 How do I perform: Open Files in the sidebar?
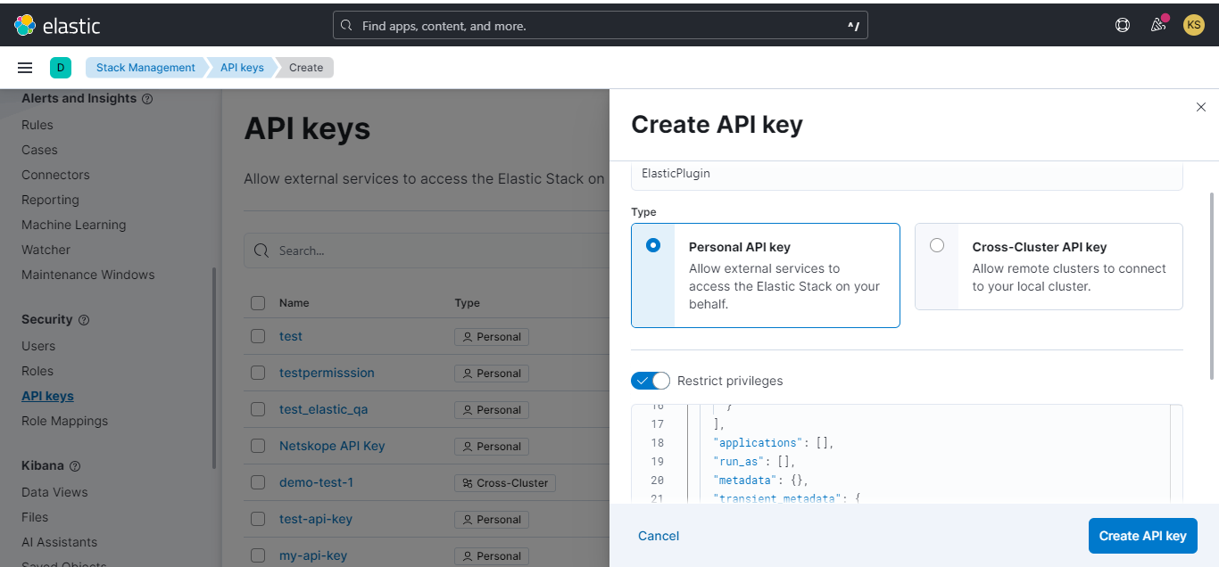pos(35,517)
